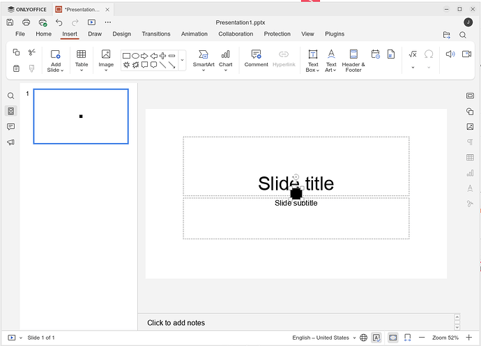Open comments panel in left sidebar
The height and width of the screenshot is (346, 481).
[x=10, y=127]
